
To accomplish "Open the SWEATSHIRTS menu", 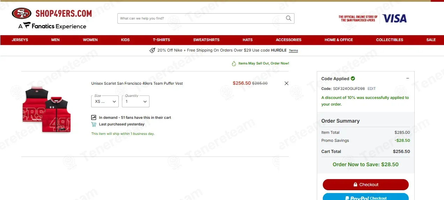I will [206, 40].
